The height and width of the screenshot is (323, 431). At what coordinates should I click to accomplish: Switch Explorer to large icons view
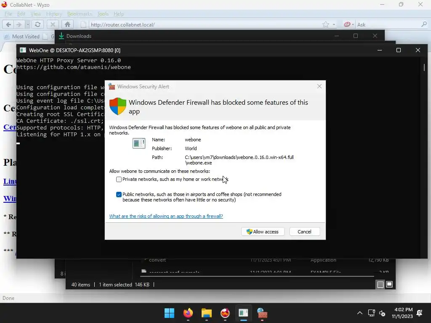click(389, 285)
